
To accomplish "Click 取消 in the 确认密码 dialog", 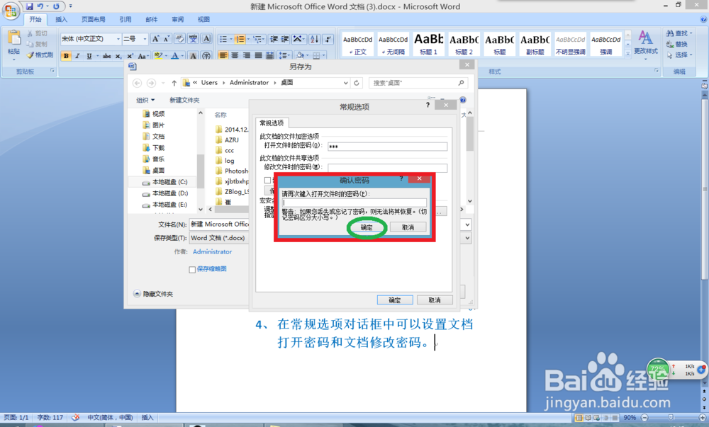I will point(408,227).
